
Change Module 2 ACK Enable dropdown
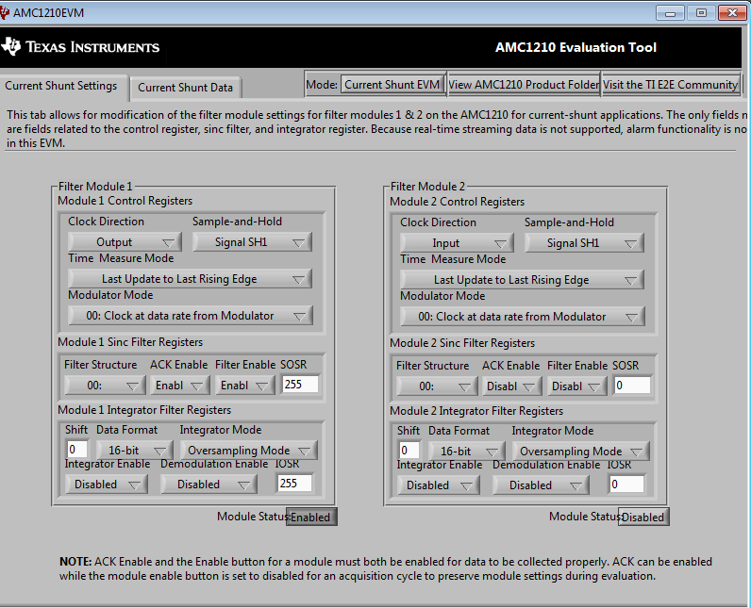coord(511,386)
